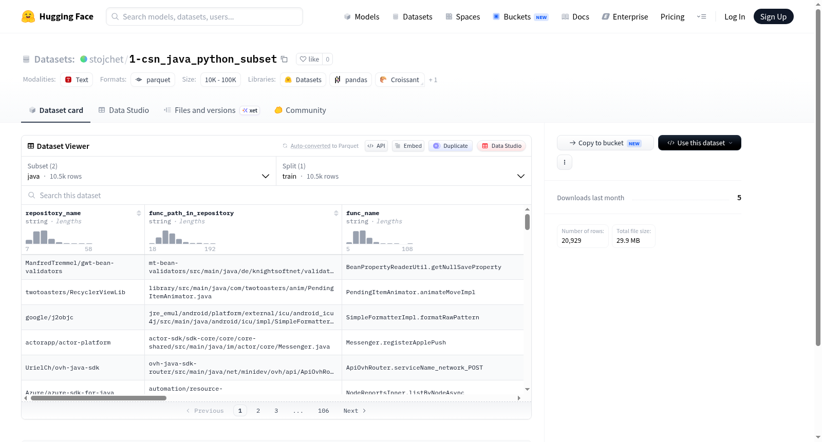
Task: Click the Hugging Face logo
Action: pos(57,16)
